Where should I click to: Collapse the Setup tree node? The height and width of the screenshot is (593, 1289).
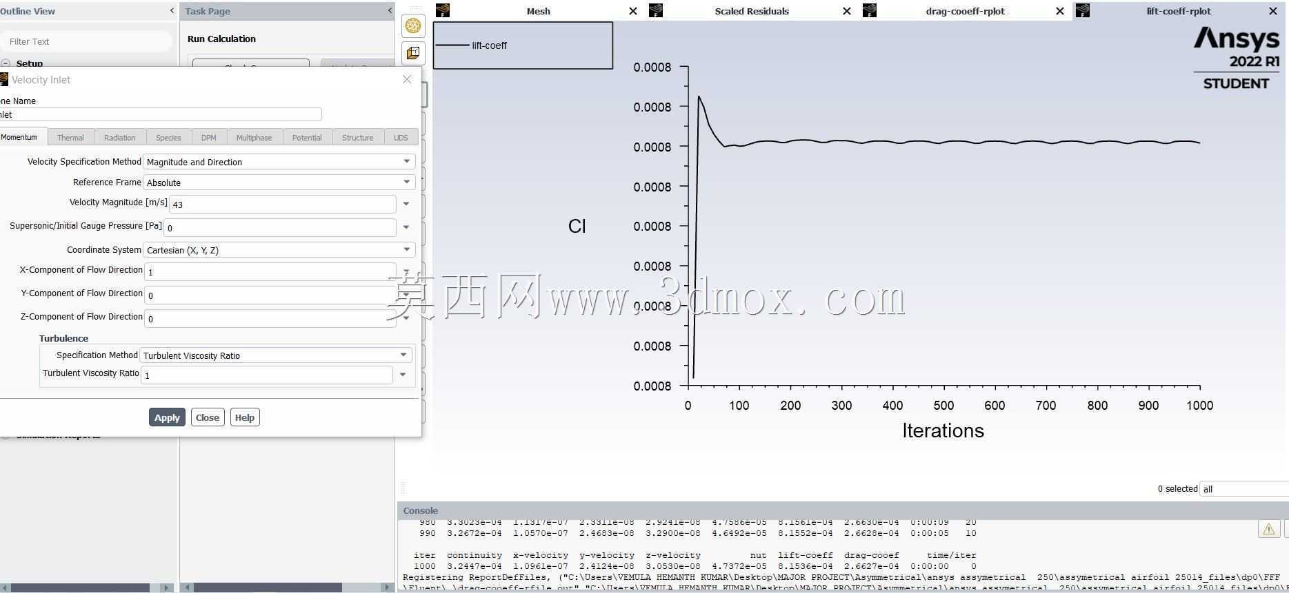[x=6, y=63]
